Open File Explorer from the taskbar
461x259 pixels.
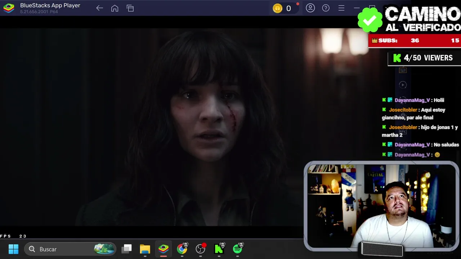(145, 249)
